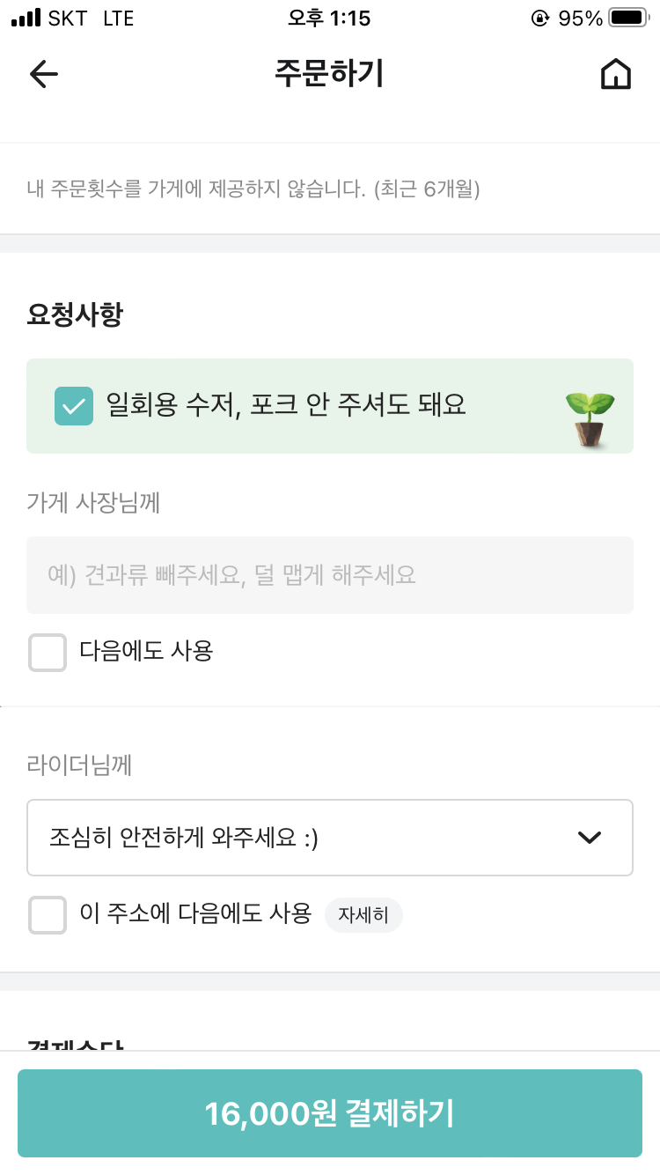This screenshot has height=1175, width=660.
Task: Tap the 라이더님께 label
Action: tap(79, 765)
